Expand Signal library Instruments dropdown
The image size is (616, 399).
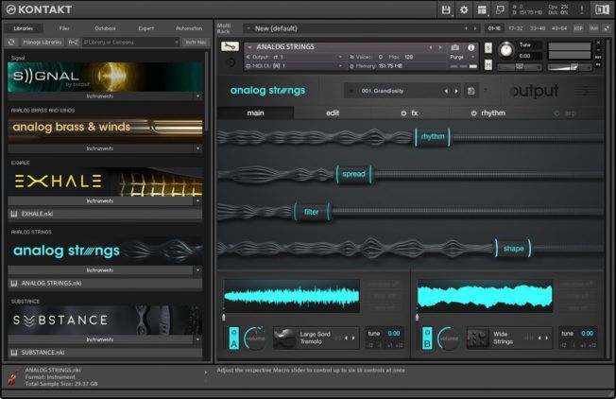tap(198, 96)
